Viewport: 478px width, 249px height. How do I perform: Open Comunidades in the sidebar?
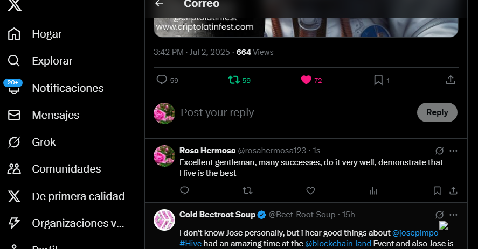tap(66, 169)
